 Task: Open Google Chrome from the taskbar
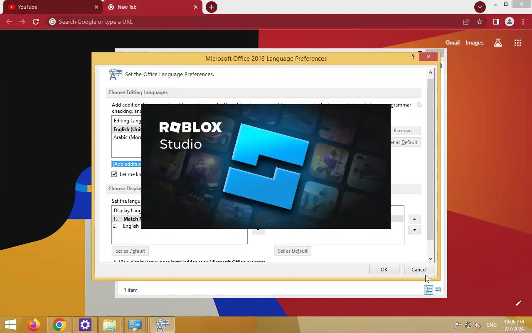[59, 325]
